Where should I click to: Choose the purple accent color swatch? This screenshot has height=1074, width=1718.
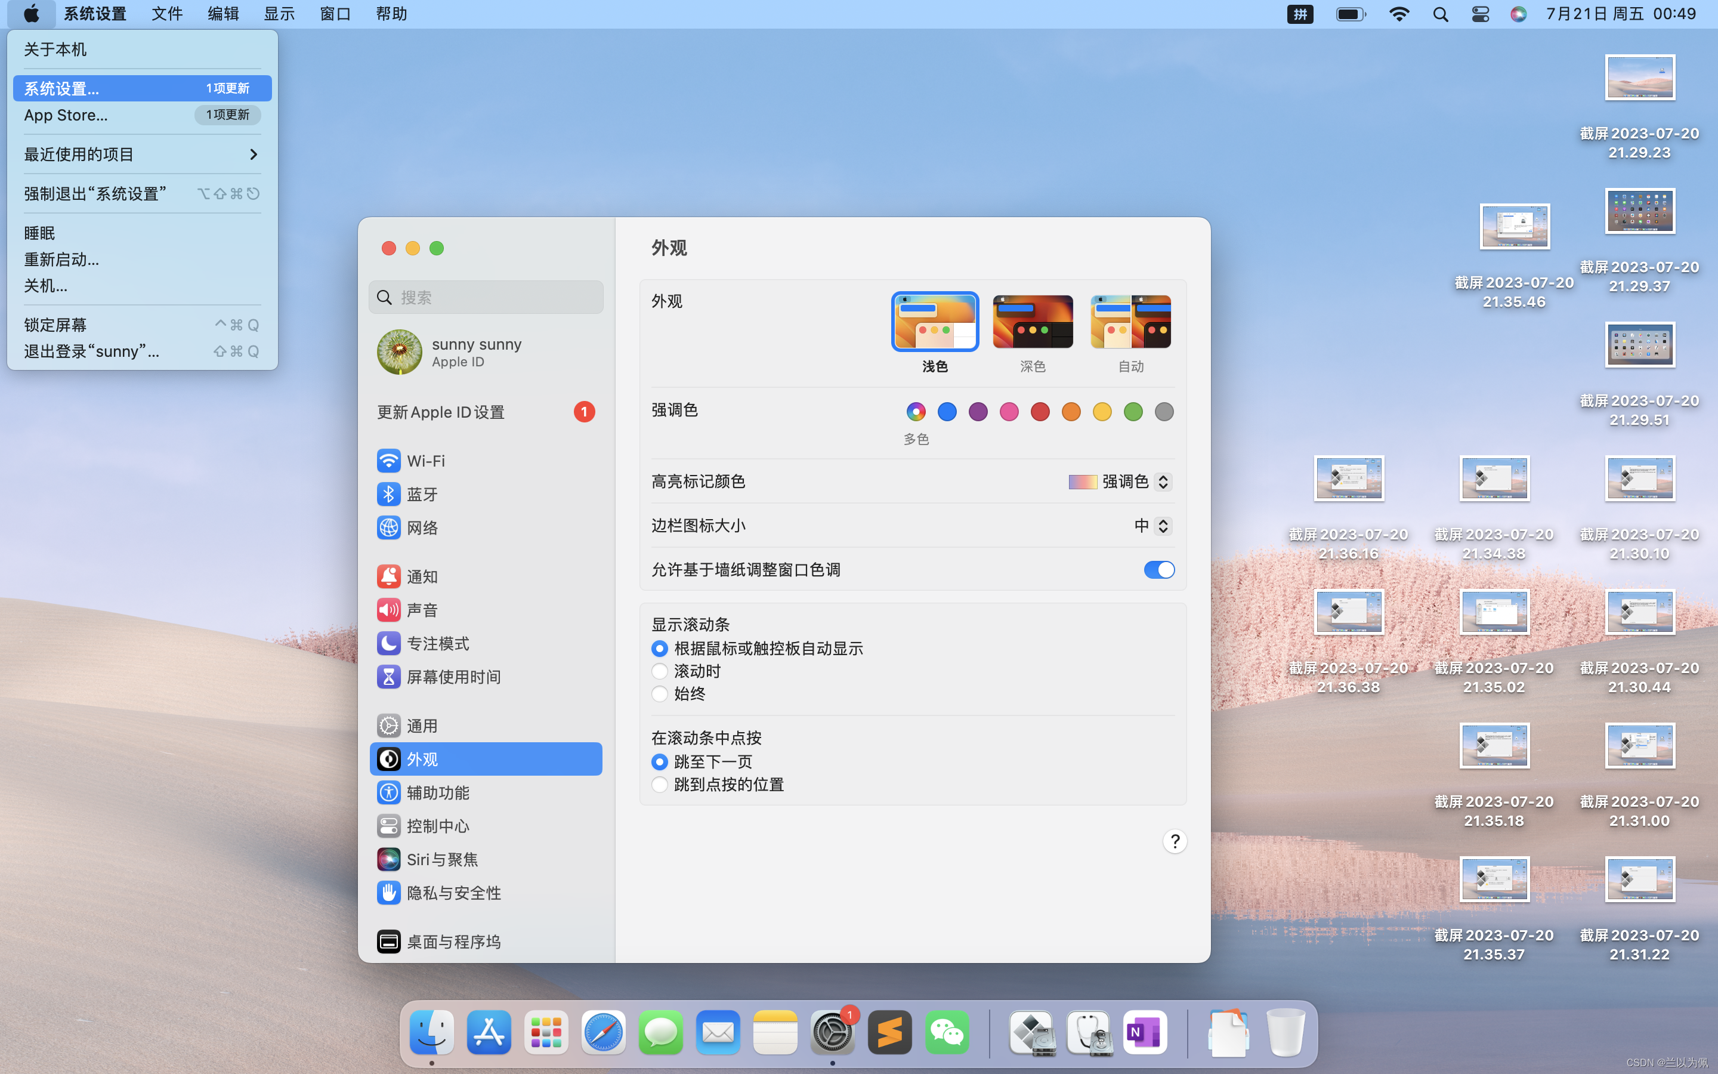tap(978, 412)
